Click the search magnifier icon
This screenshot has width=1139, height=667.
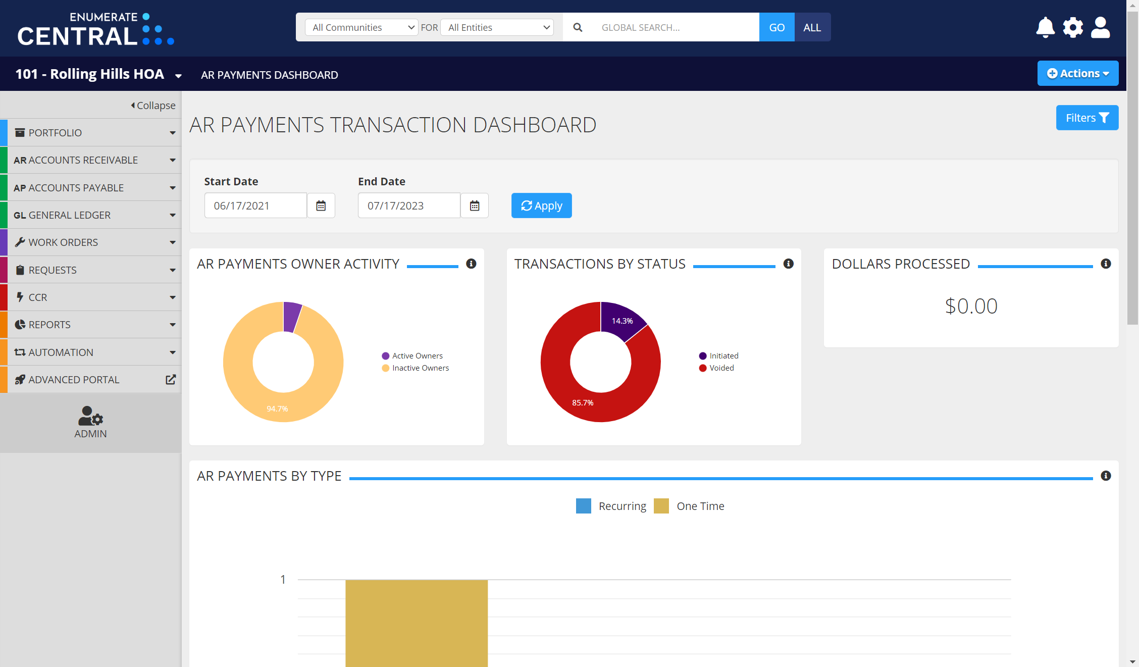coord(578,27)
